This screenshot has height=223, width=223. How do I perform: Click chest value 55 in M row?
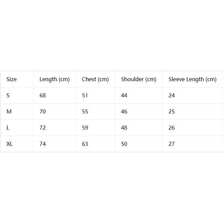point(85,111)
